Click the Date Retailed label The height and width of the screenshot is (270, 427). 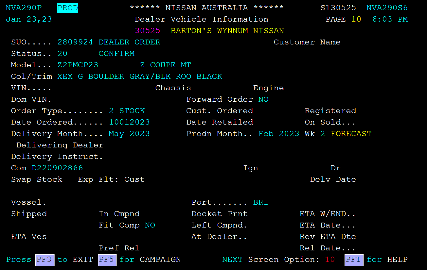[220, 122]
